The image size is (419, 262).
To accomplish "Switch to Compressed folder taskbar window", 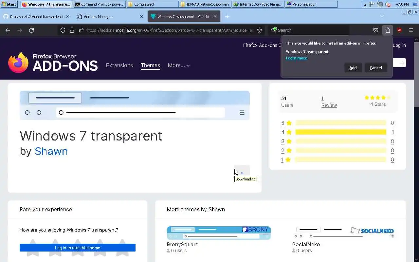I will click(x=153, y=4).
